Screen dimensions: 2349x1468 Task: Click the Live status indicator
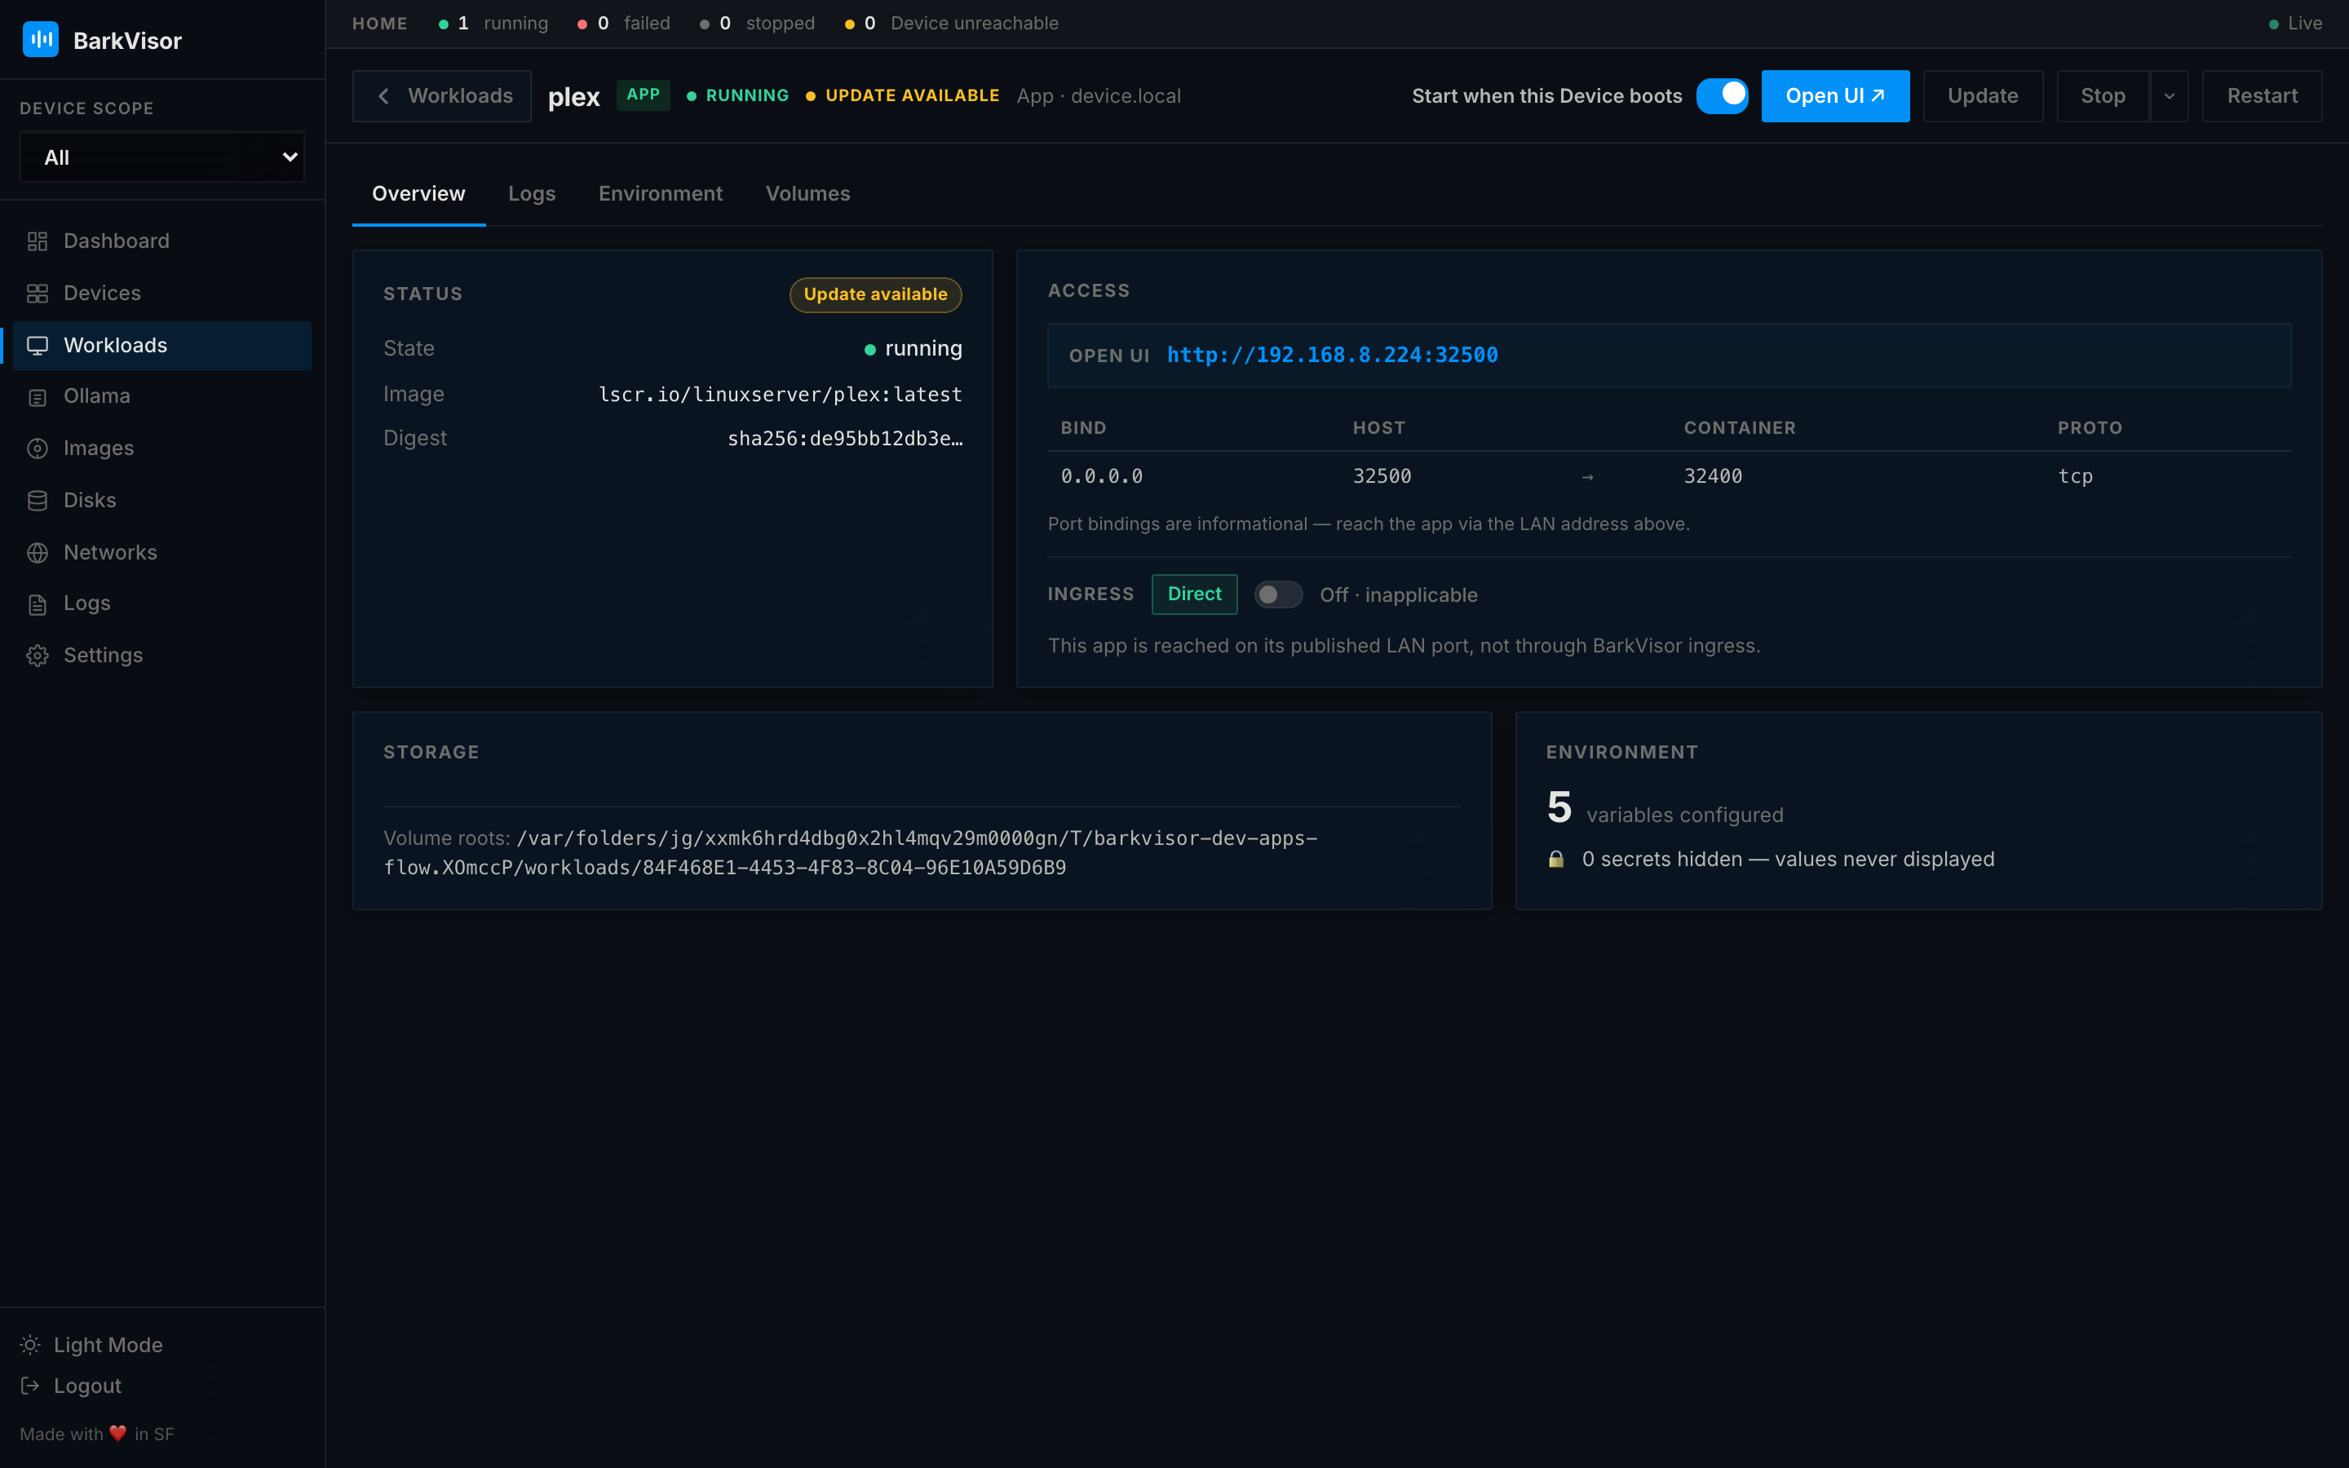[x=2294, y=24]
